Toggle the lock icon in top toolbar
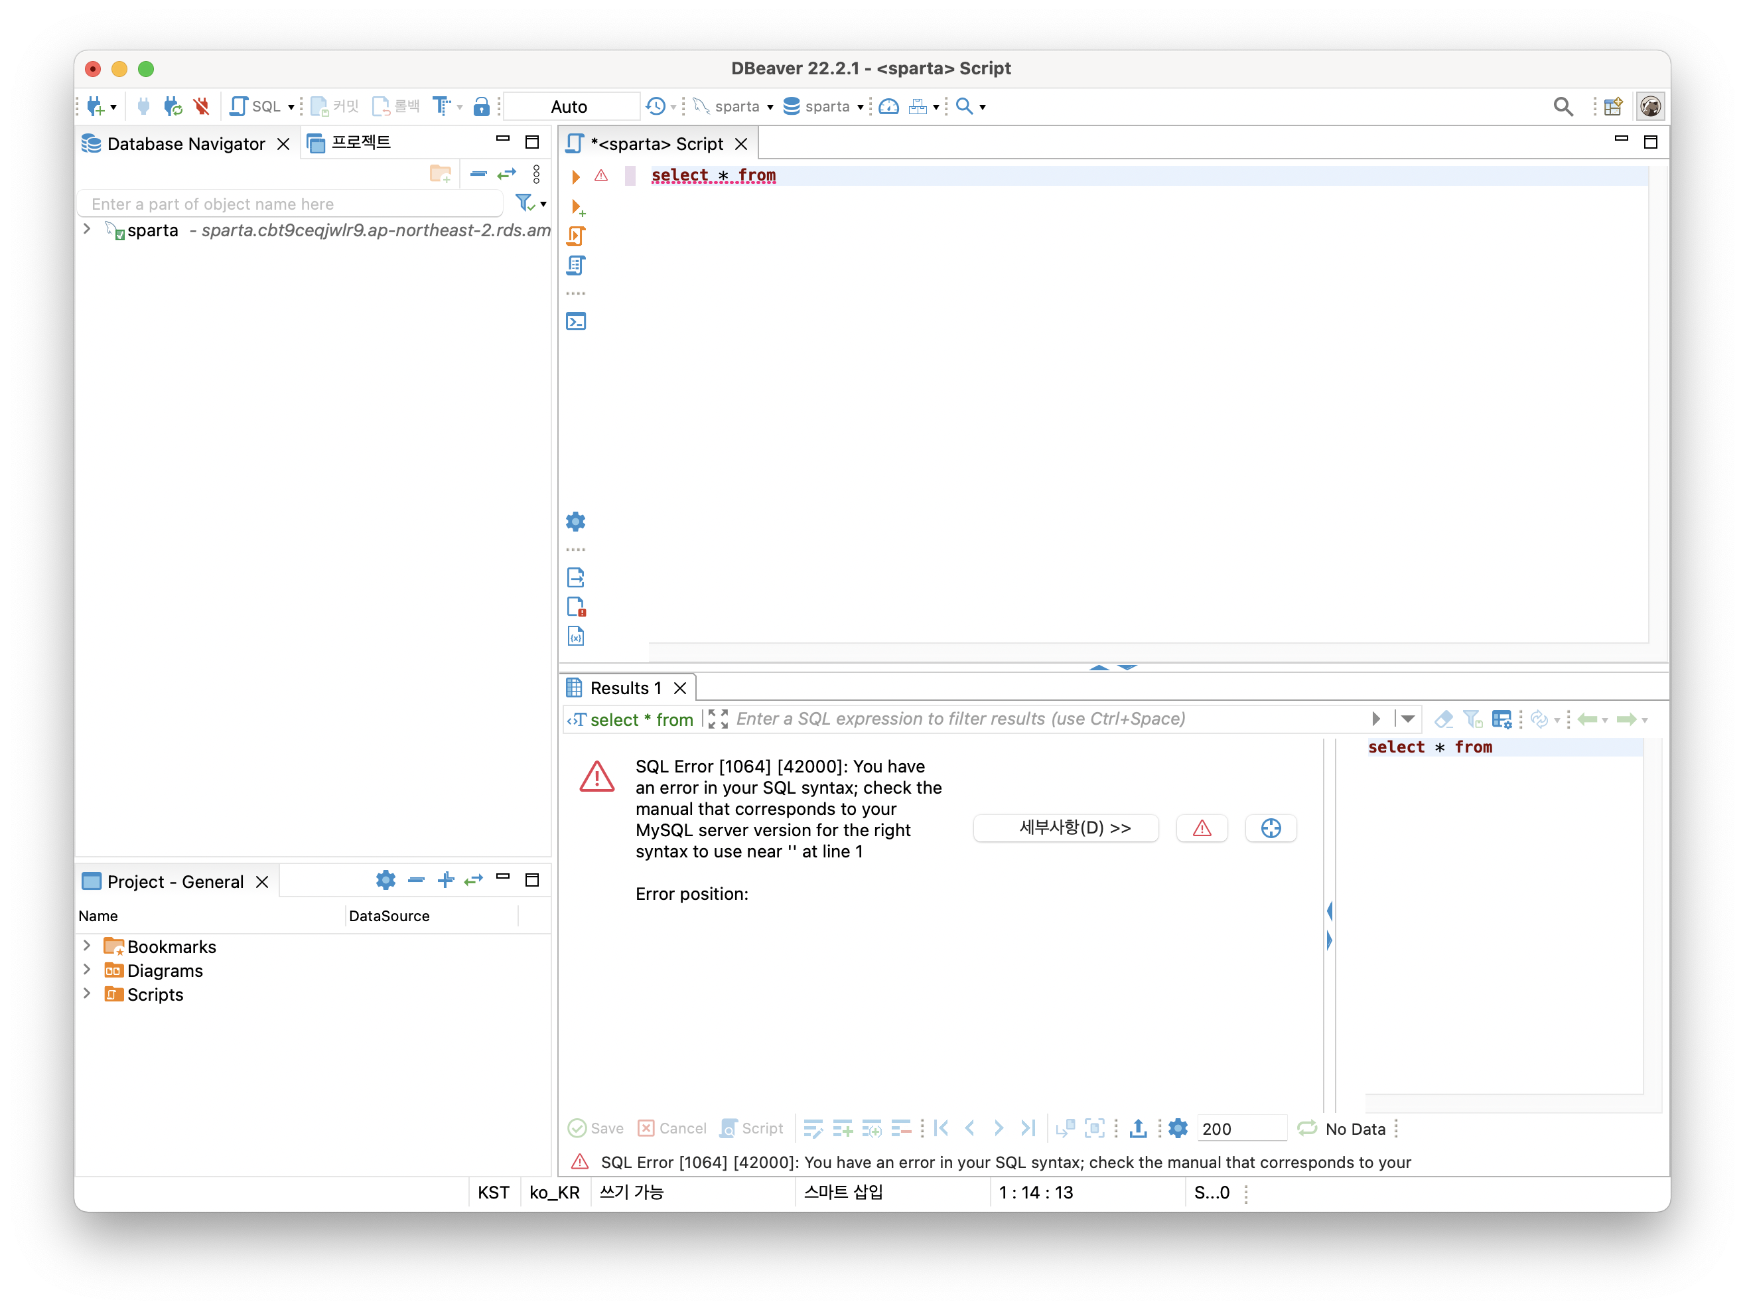1745x1310 pixels. (x=481, y=107)
